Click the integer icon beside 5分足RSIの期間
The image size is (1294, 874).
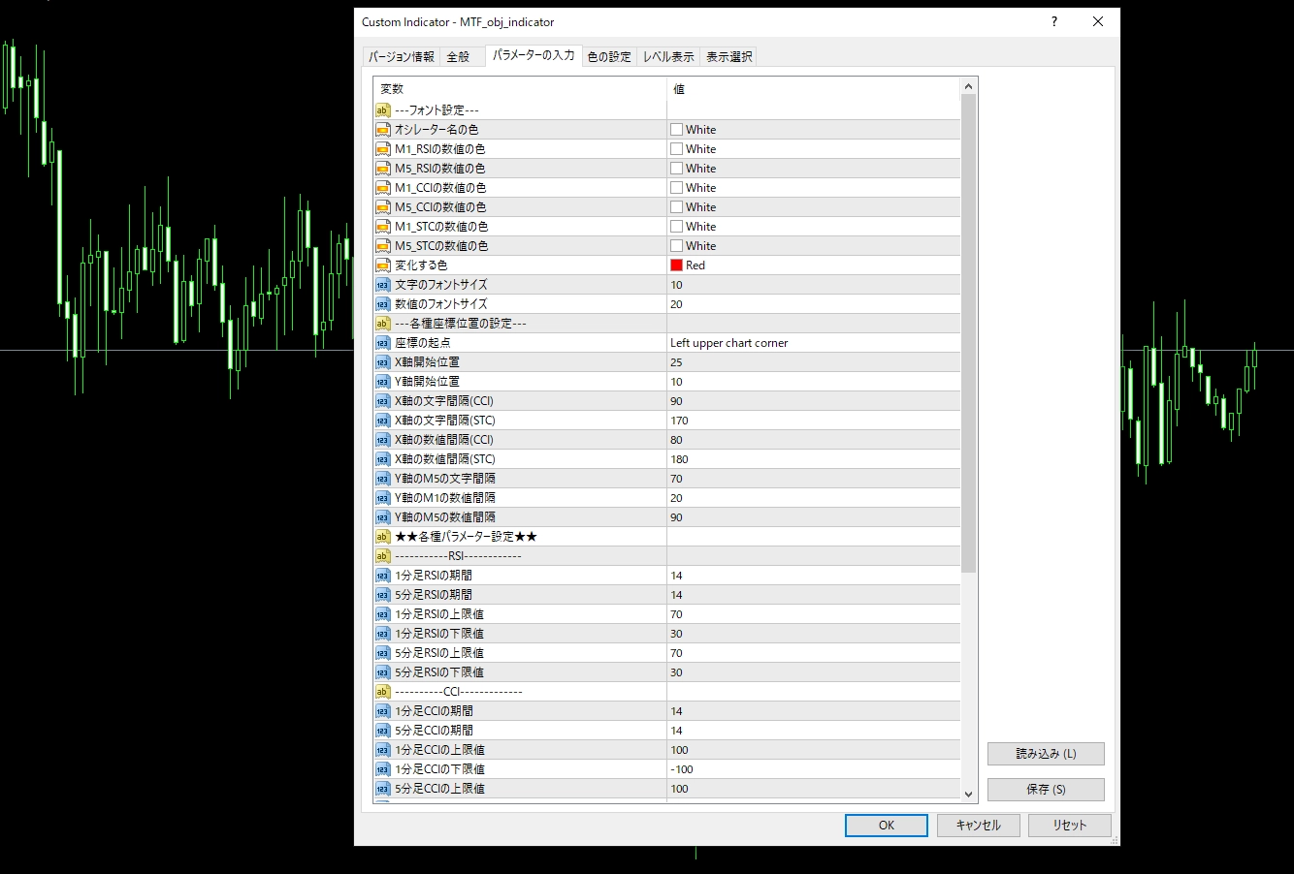[x=383, y=595]
